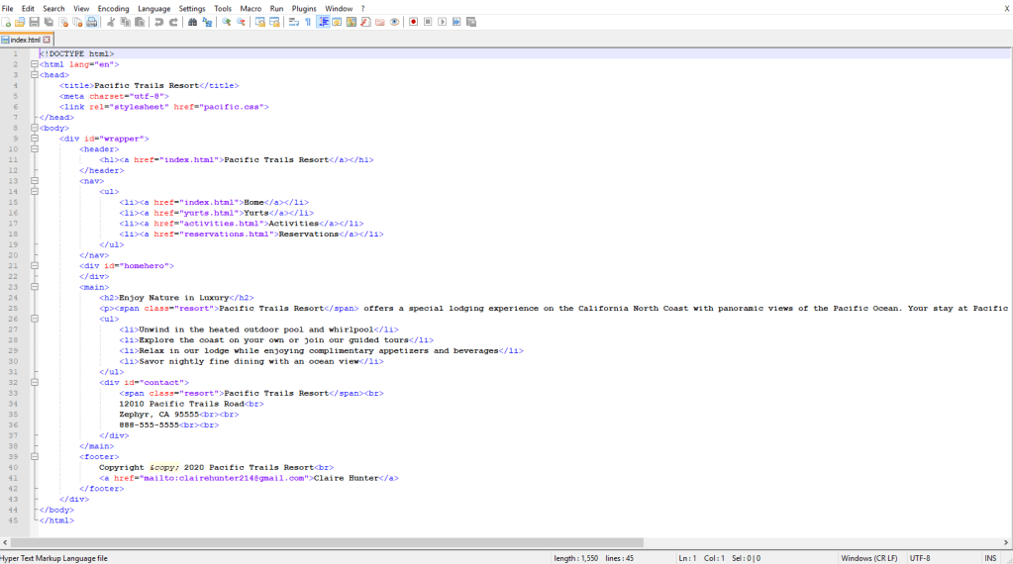Toggle the Word Wrap toolbar button
Viewport: 1013px width, 564px height.
294,22
